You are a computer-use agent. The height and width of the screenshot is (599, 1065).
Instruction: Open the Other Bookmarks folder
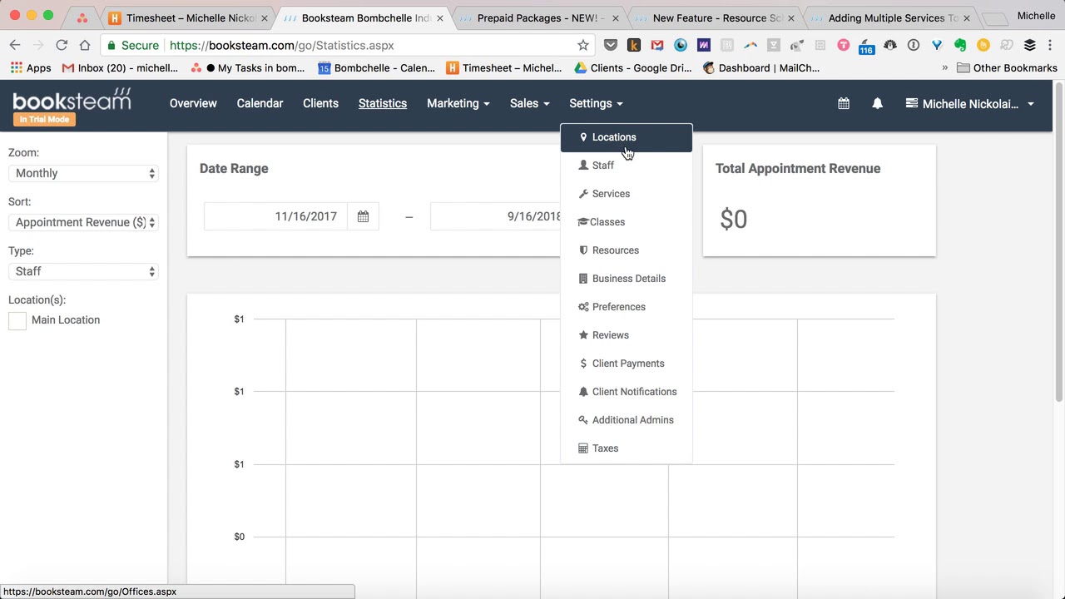pyautogui.click(x=1007, y=68)
